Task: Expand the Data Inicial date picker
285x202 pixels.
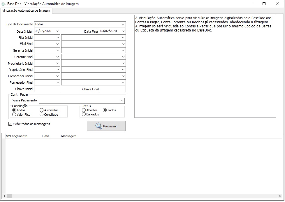Action: 57,31
